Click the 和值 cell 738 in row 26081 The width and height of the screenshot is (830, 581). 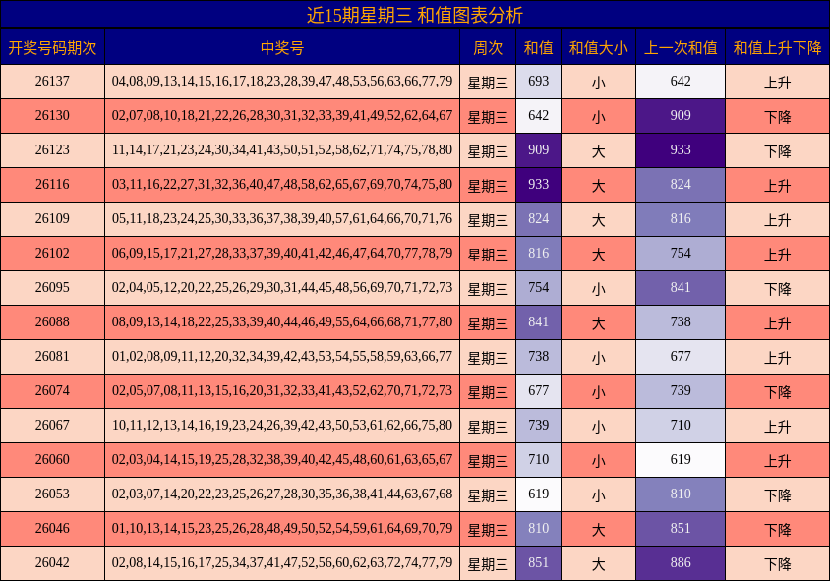538,357
